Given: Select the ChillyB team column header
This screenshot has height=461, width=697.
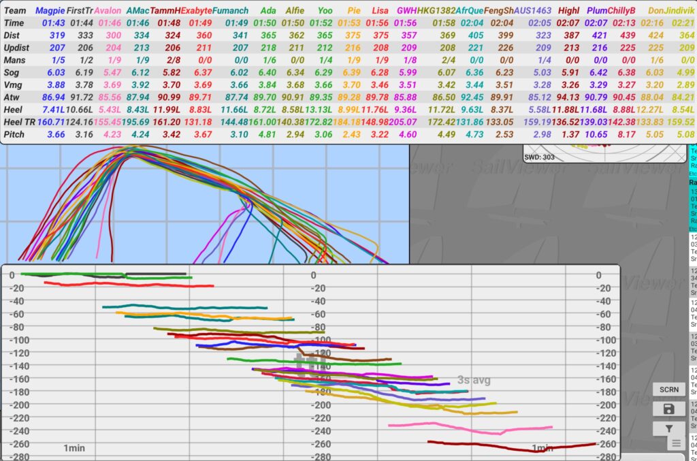Looking at the screenshot, I should point(621,11).
